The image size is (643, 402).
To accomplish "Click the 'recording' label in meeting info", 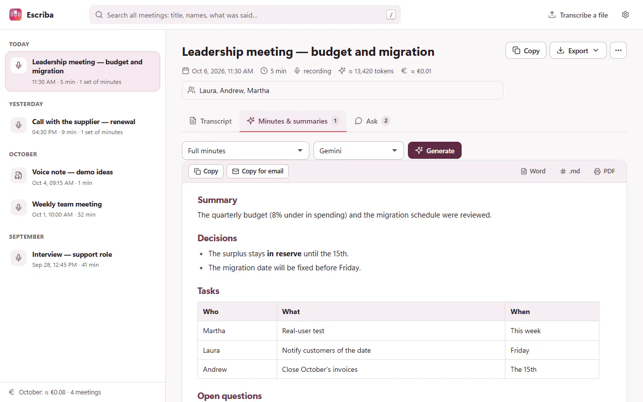I will pos(317,71).
